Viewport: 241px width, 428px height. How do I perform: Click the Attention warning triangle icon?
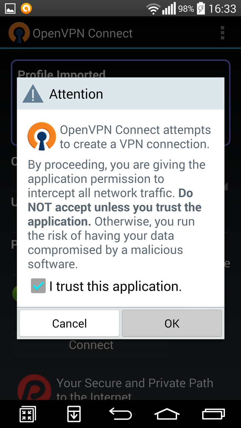click(x=33, y=94)
